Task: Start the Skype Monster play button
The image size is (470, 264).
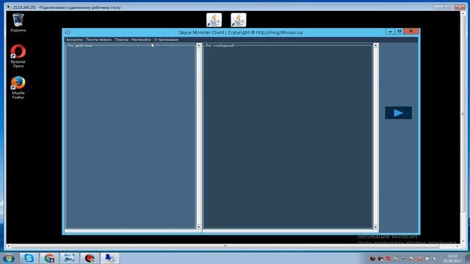Action: [398, 113]
